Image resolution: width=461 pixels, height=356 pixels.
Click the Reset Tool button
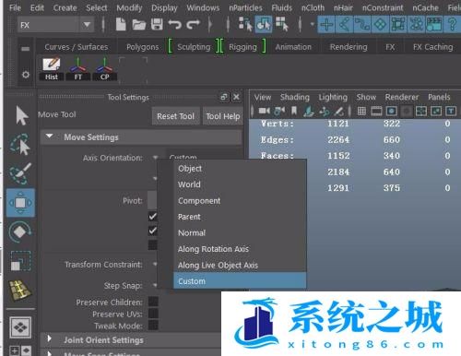click(175, 116)
